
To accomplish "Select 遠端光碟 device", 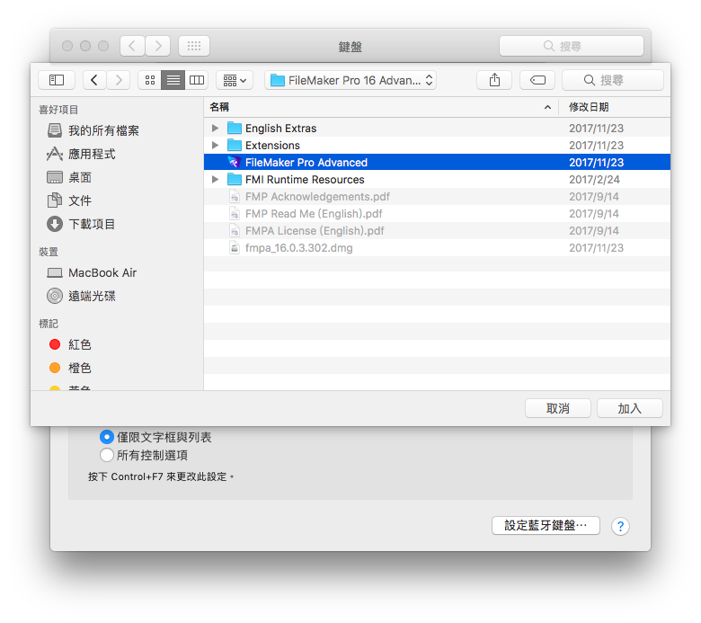I will pos(81,296).
